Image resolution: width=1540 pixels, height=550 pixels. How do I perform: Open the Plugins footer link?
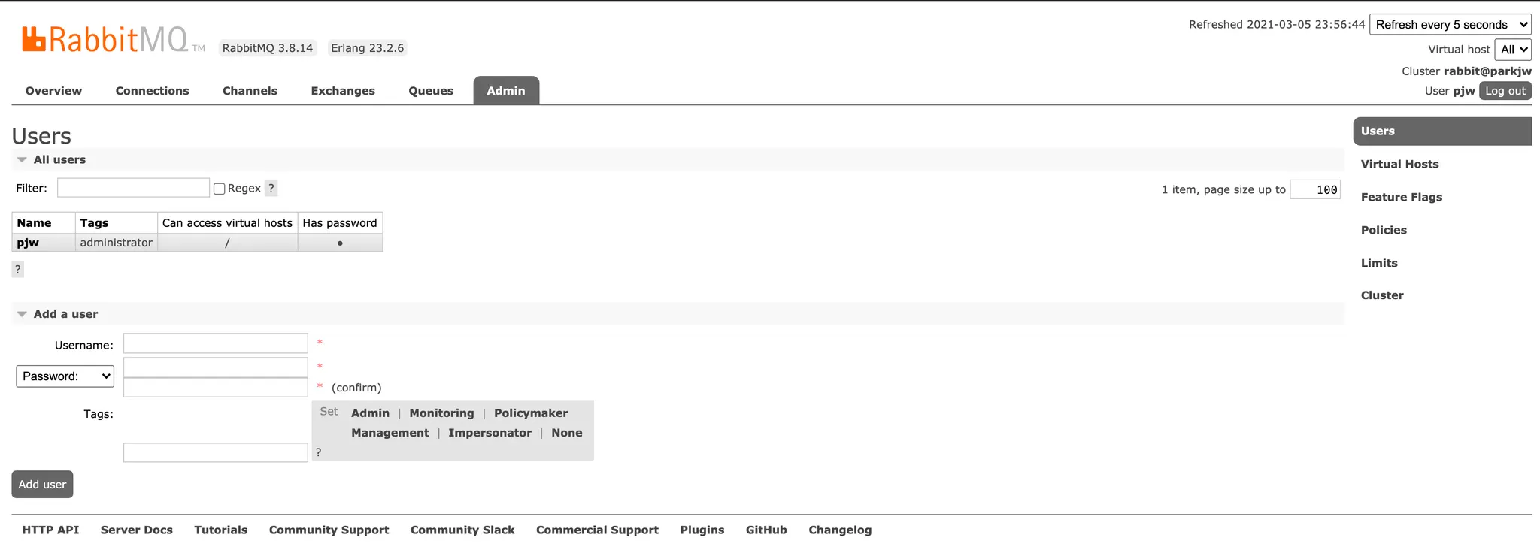click(702, 530)
